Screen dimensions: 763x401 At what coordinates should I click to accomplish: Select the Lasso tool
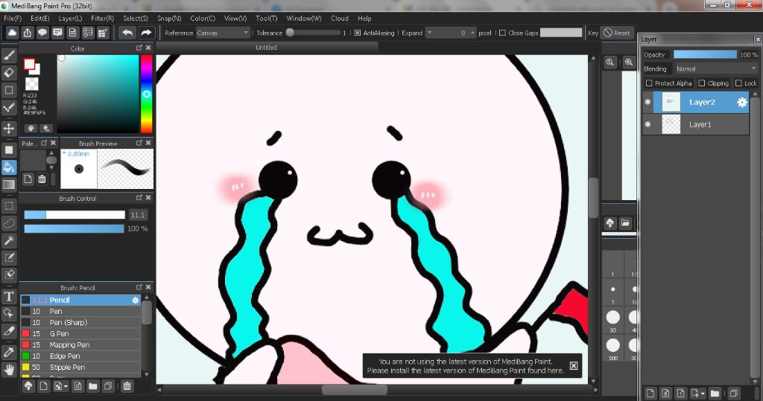(9, 223)
